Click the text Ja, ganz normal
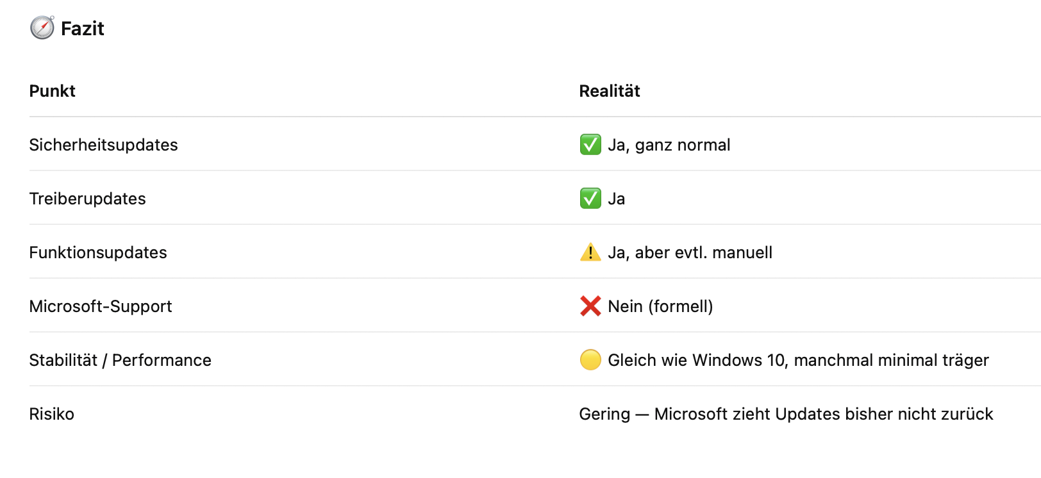1041x478 pixels. [669, 145]
